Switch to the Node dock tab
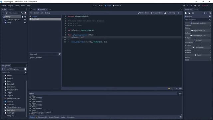This screenshot has height=120, width=213. (x=196, y=9)
